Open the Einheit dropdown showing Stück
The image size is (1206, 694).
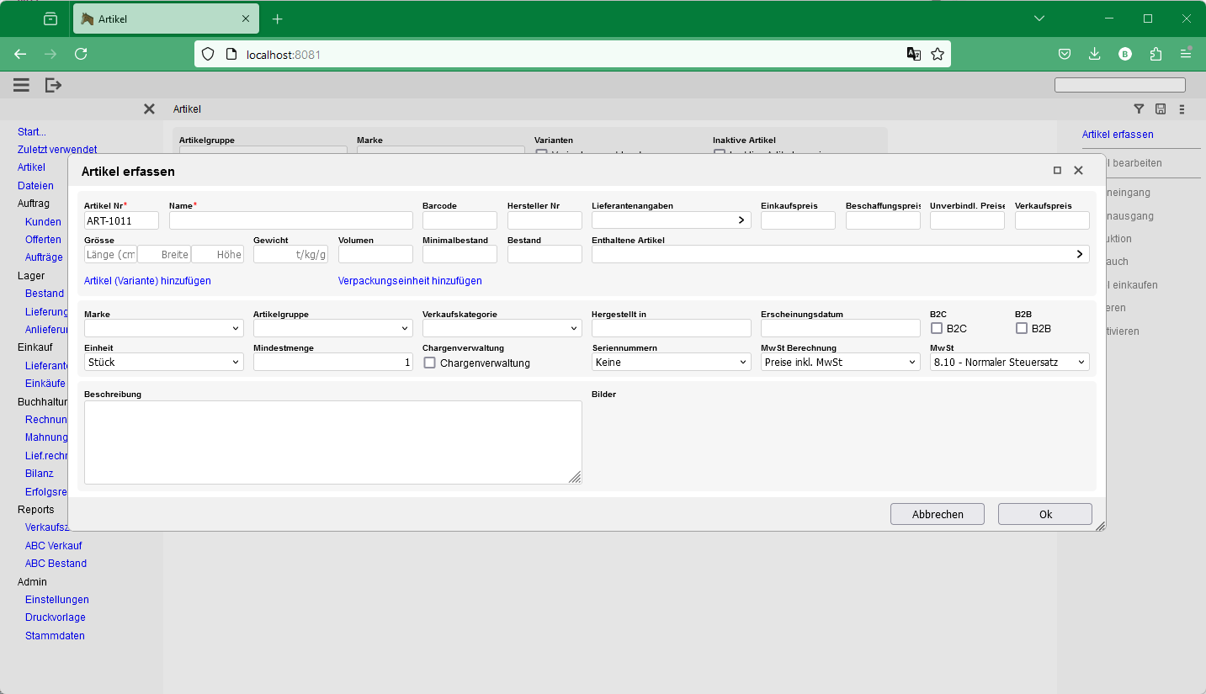(163, 362)
